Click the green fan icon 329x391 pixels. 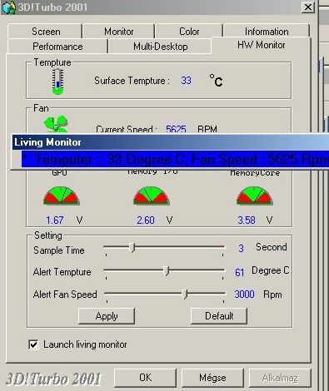click(56, 125)
